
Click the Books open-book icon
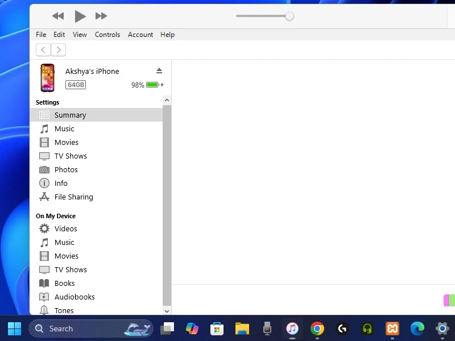tap(44, 283)
